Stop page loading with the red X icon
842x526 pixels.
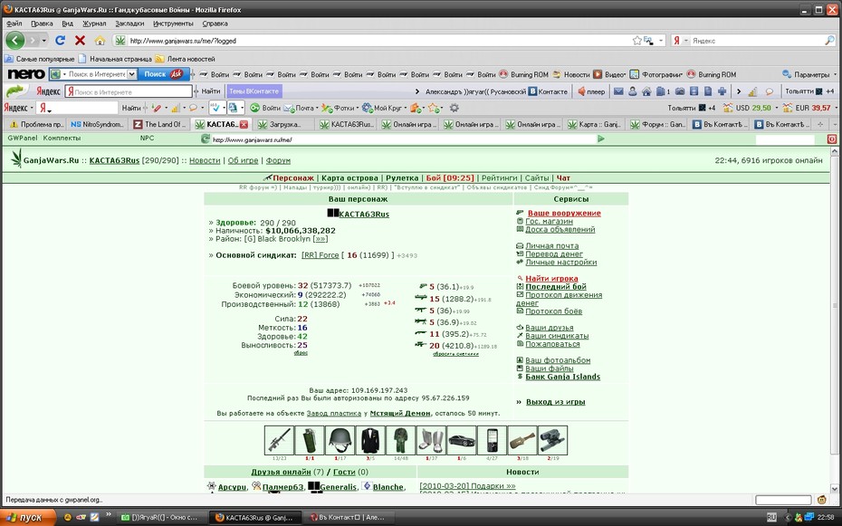coord(80,40)
